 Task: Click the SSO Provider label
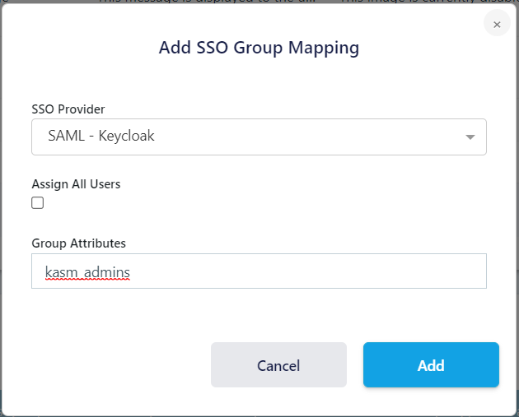(x=68, y=109)
